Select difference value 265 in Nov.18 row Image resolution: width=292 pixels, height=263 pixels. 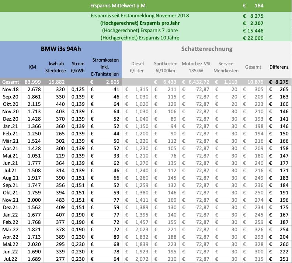pyautogui.click(x=284, y=89)
